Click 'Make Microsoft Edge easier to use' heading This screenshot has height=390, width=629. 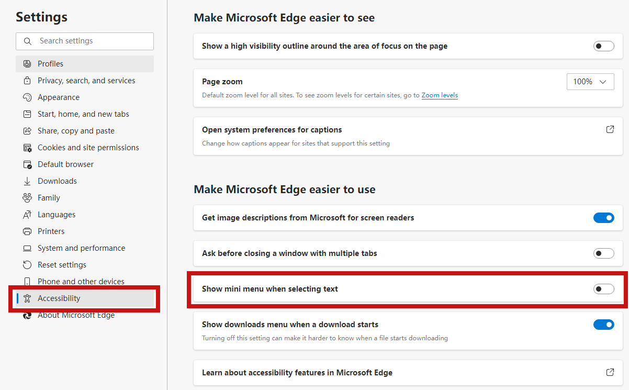[285, 190]
